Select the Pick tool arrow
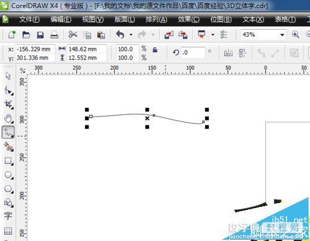This screenshot has width=310, height=241. (x=8, y=76)
